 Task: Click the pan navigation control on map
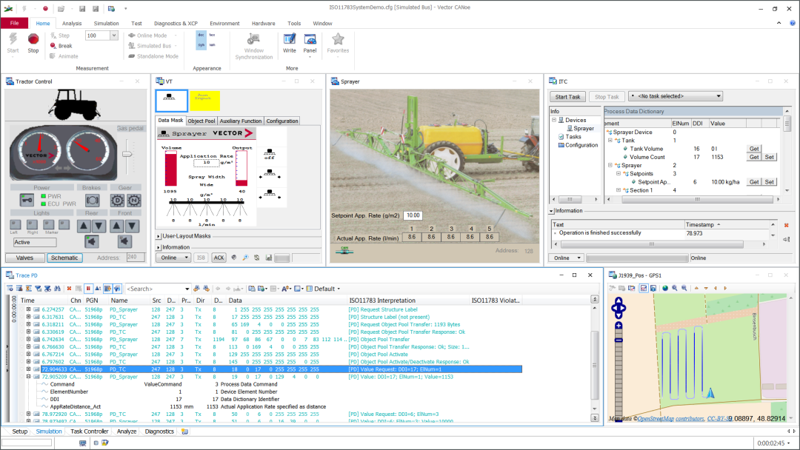pyautogui.click(x=619, y=307)
